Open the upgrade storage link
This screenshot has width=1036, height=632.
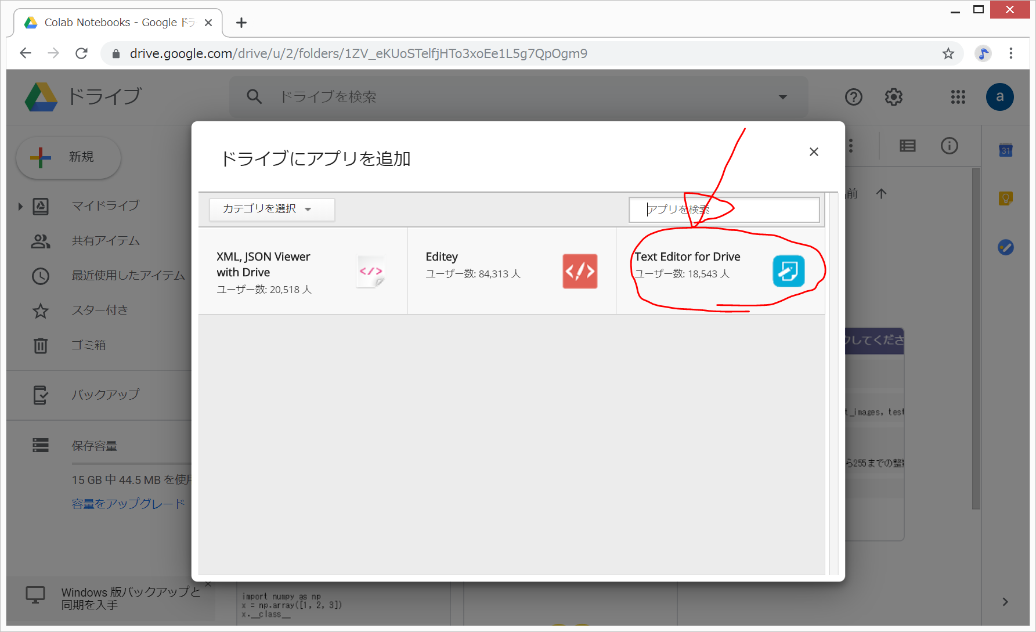(x=128, y=504)
